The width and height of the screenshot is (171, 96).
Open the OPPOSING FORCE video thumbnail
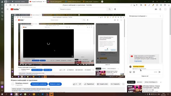(x=134, y=89)
